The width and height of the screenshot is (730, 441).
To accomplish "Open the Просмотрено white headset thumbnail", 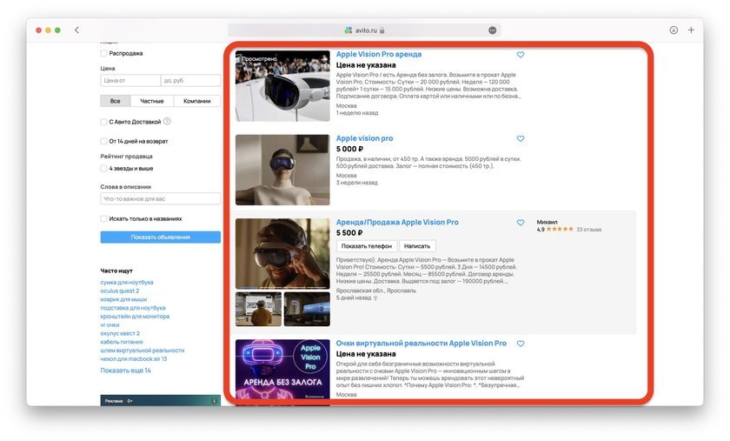I will 282,86.
